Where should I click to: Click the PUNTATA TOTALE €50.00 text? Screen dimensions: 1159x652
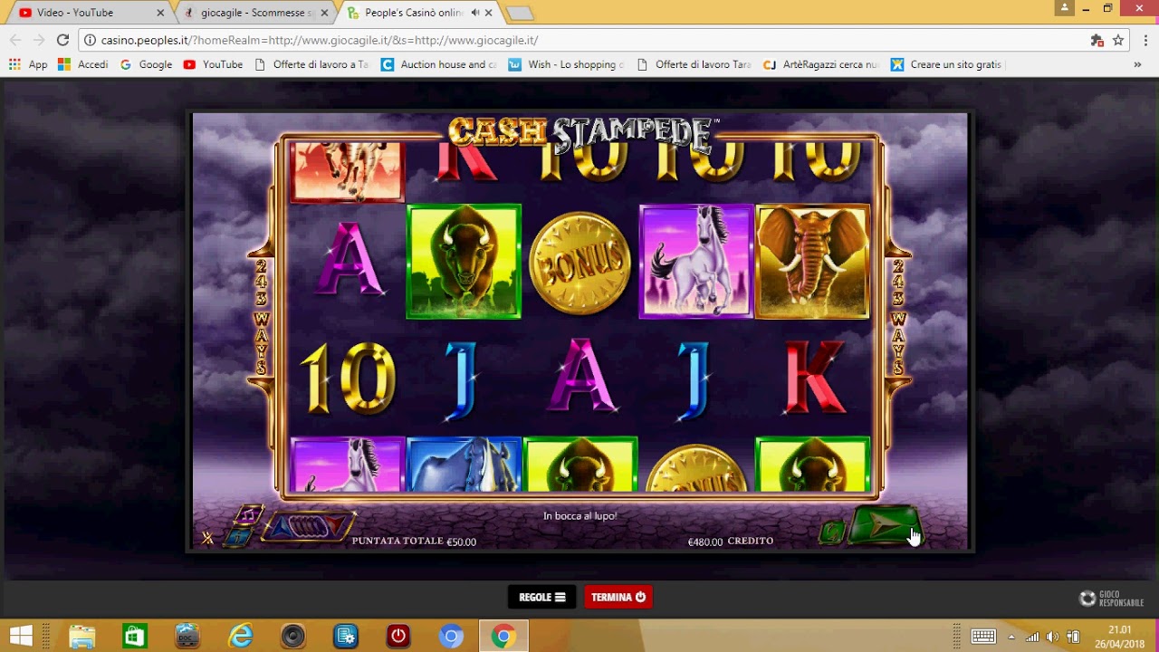click(414, 542)
